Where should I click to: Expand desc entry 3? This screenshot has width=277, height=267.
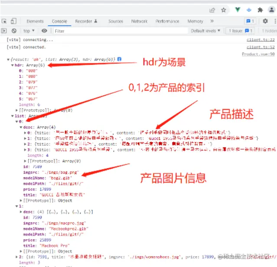coord(25,150)
